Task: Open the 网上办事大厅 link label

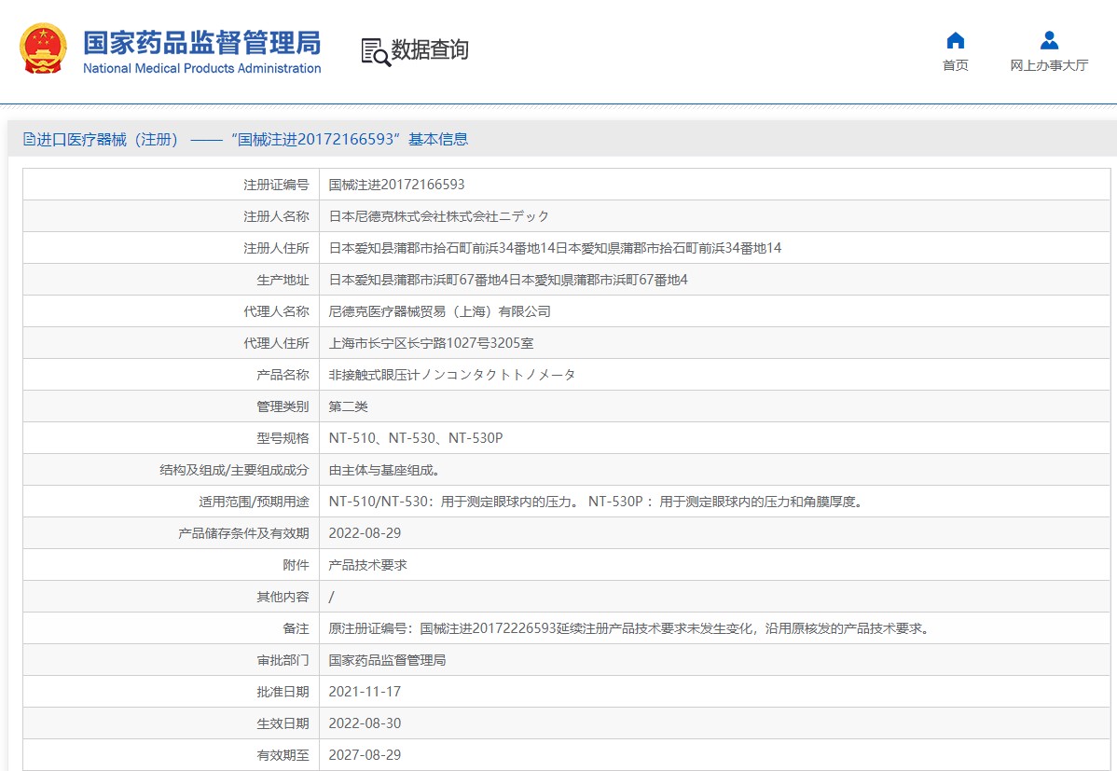Action: click(x=1049, y=65)
